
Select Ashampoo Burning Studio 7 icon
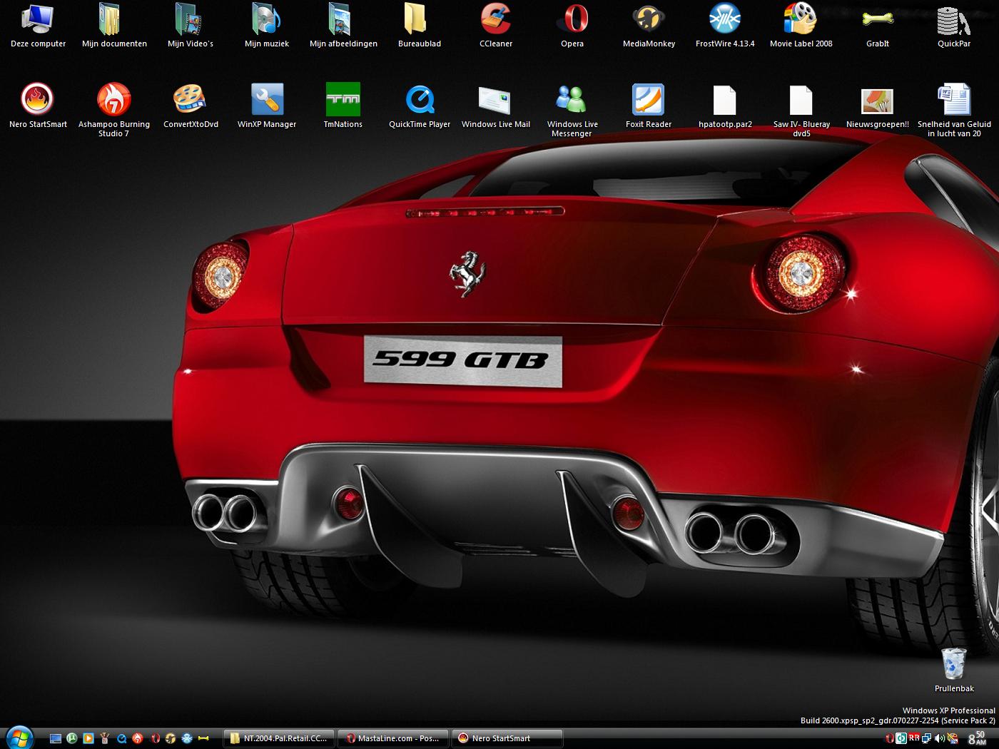tap(114, 110)
